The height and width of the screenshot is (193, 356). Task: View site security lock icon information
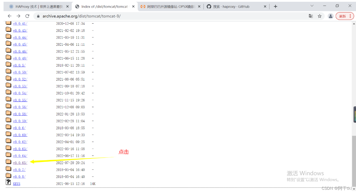(x=38, y=16)
